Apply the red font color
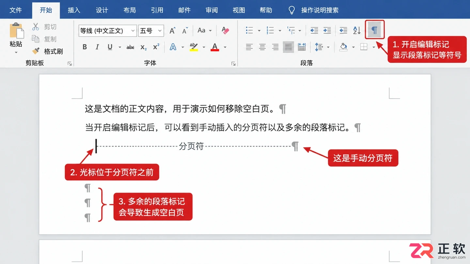Screen dimensions: 470x264 (215, 47)
